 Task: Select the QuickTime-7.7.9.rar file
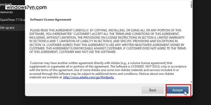(x=12, y=20)
